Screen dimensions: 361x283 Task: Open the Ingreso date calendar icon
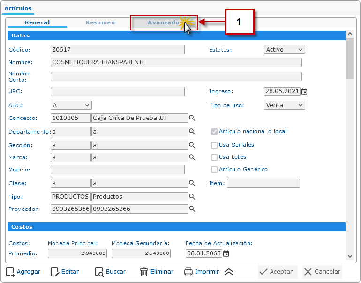pos(304,92)
